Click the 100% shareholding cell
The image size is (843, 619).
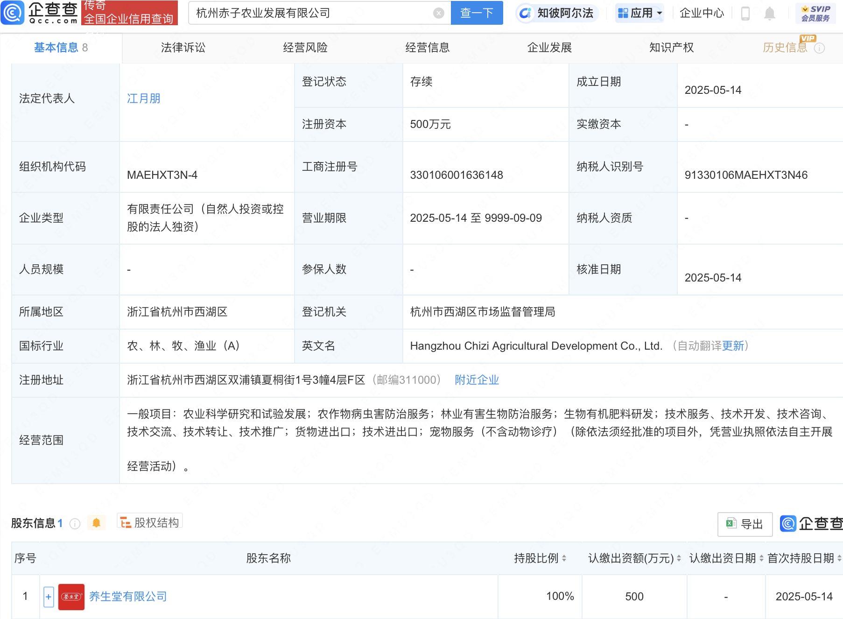tap(540, 597)
